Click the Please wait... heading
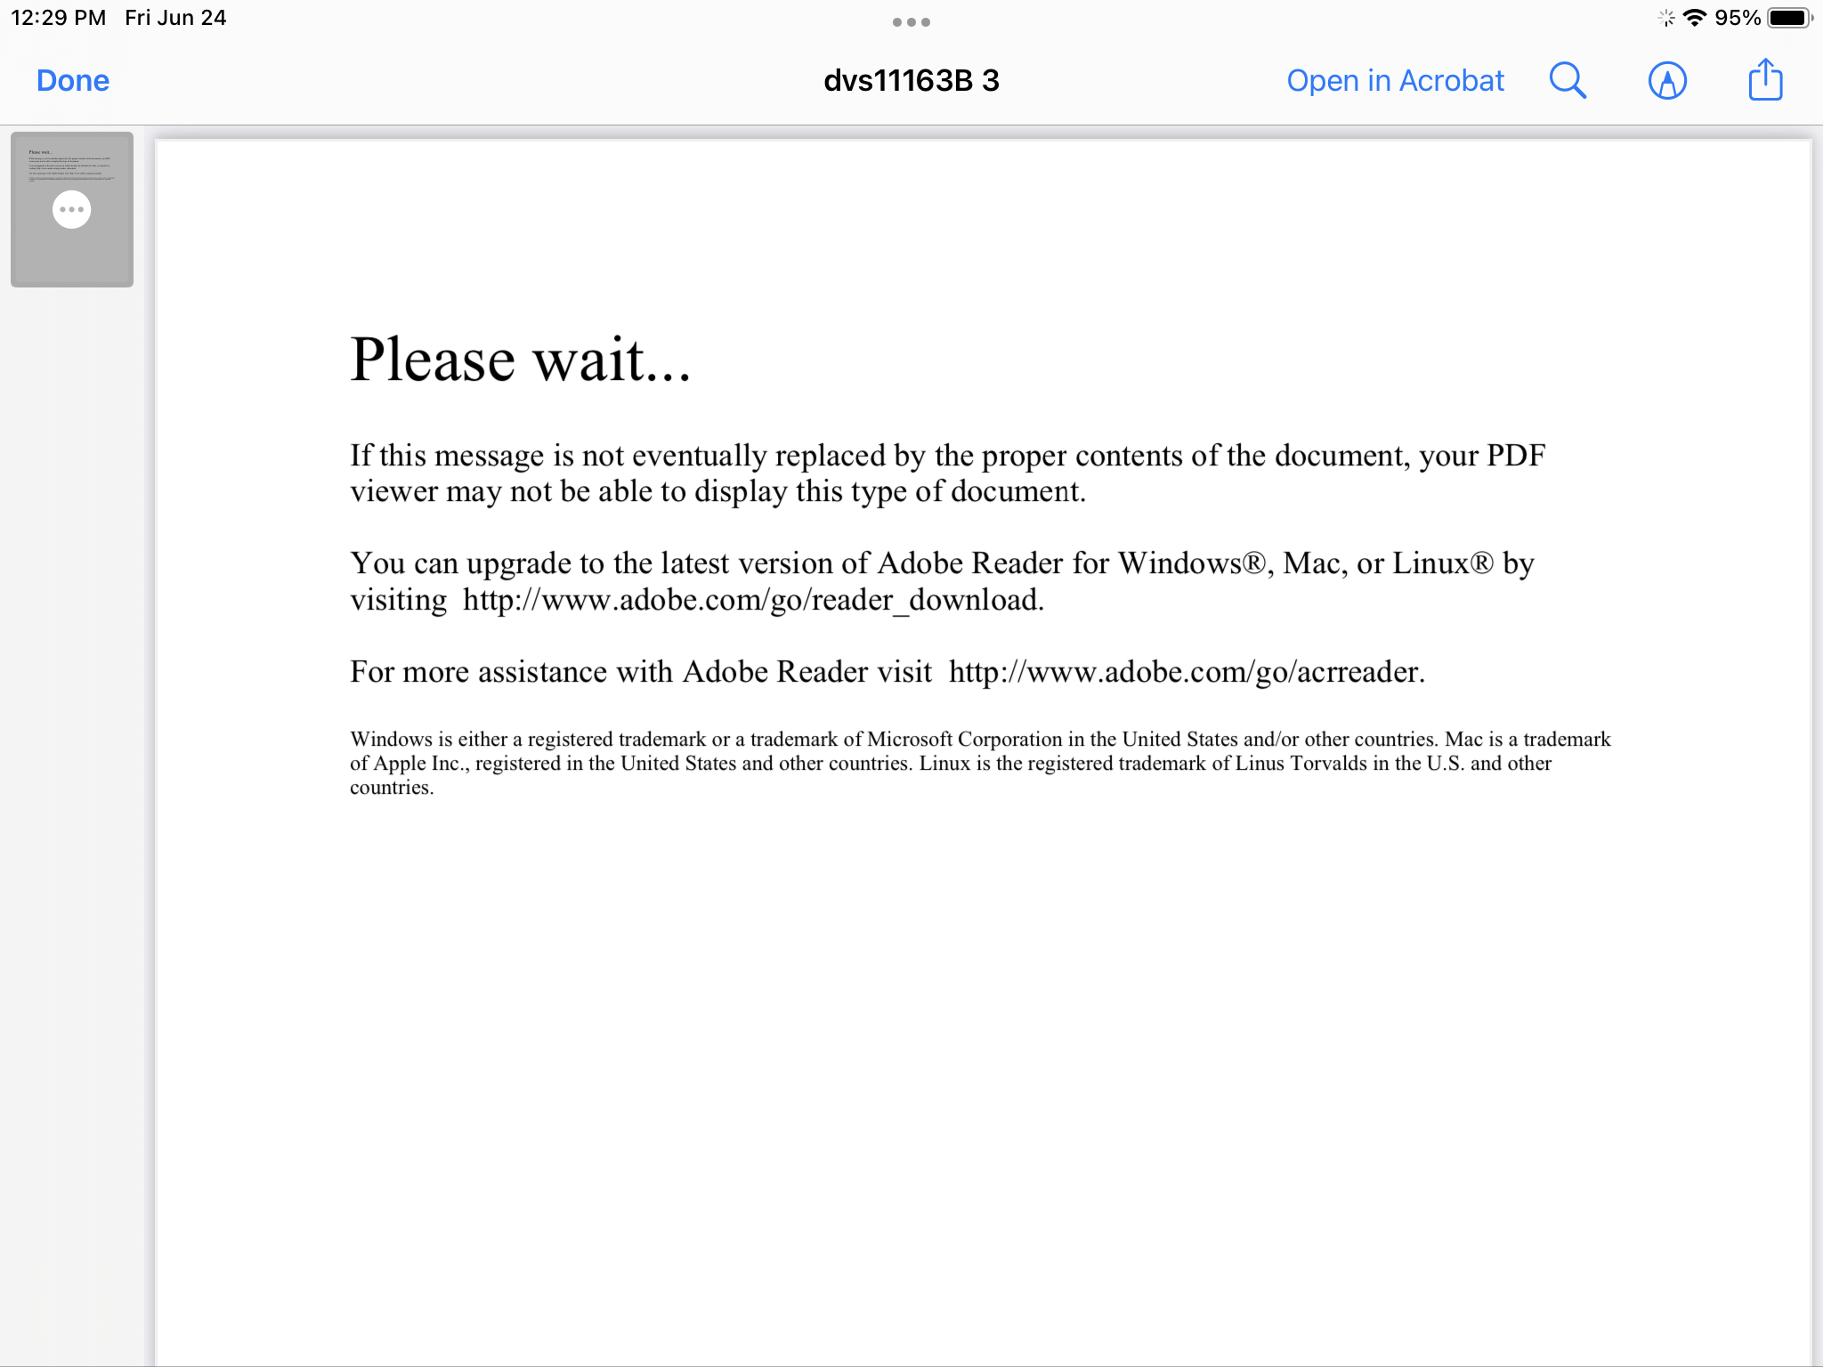 520,360
